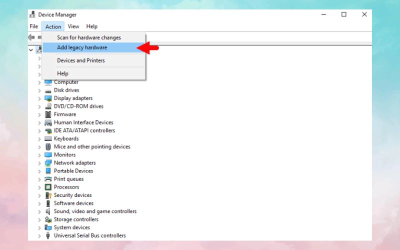Click the System devices icon
This screenshot has width=400, height=250.
48,227
